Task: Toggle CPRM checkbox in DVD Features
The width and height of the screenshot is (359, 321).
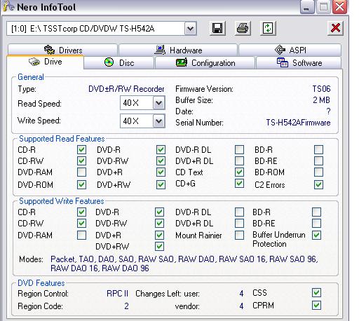Action: 316,306
